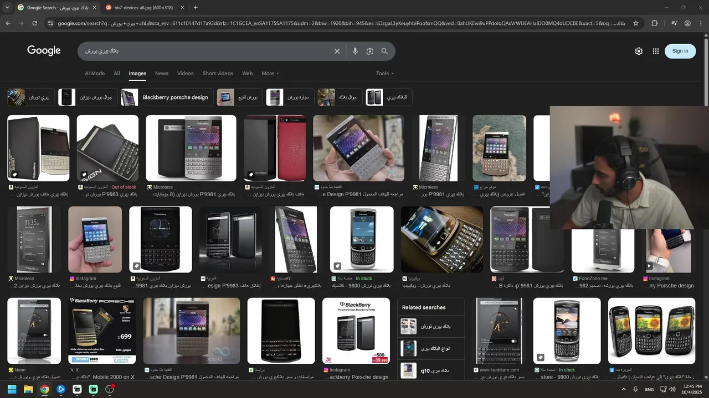Screen dimensions: 709x398
Task: Switch to the Videos tab
Action: (186, 74)
